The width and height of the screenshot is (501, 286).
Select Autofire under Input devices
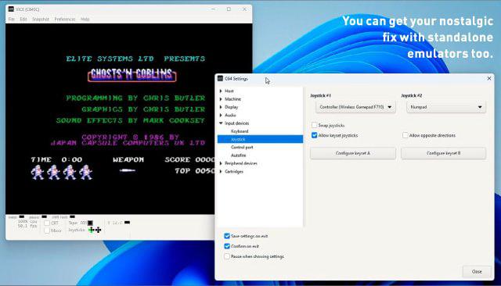(x=238, y=156)
